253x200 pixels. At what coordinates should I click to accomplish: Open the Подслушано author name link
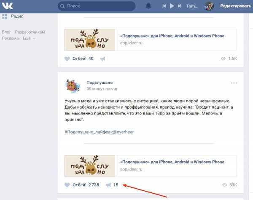pos(100,83)
